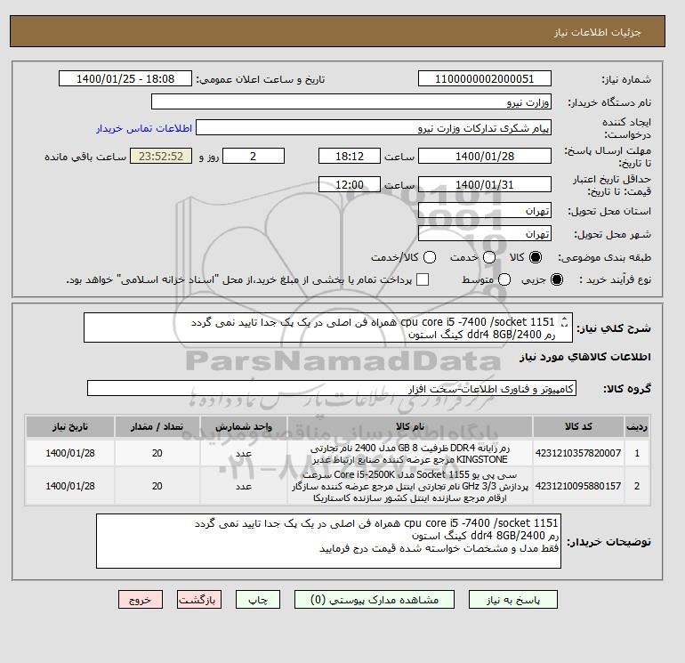Click اطلاعات کالاهای مورد نیاز section title
Screen dimensions: 685x663
point(585,357)
